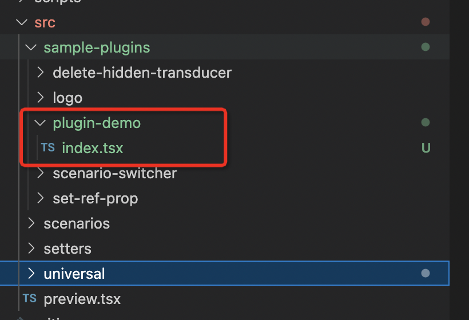Open the index.tsx file
Viewport: 469px width, 320px height.
92,148
